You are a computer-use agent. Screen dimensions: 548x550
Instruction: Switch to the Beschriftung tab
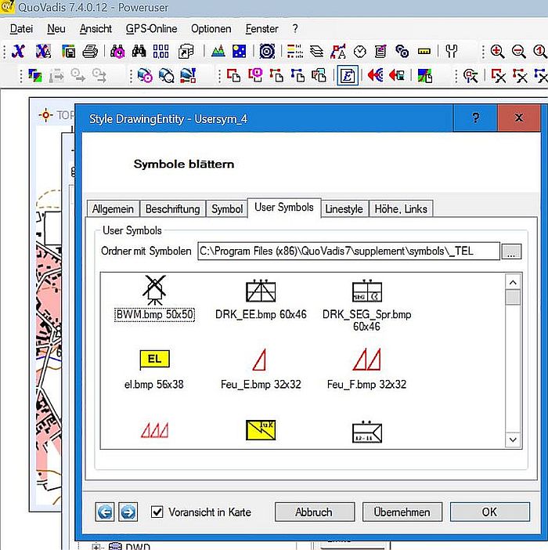[x=172, y=209]
